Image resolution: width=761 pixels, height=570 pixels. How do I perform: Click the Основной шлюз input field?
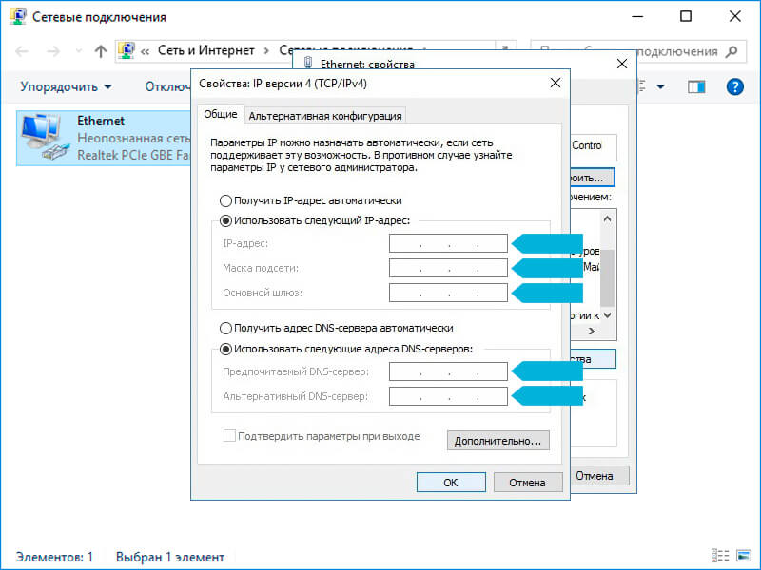point(448,293)
